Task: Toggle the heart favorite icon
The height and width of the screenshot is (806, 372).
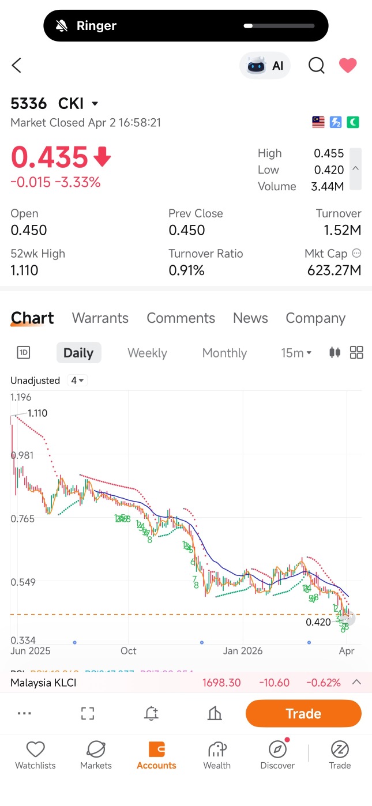Action: pyautogui.click(x=348, y=66)
